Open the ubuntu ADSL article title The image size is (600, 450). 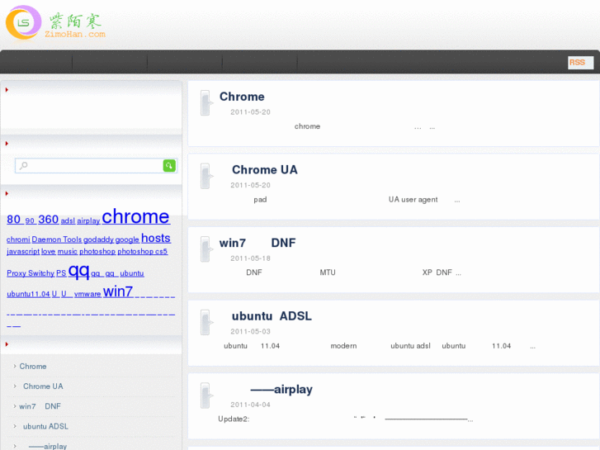pos(272,316)
